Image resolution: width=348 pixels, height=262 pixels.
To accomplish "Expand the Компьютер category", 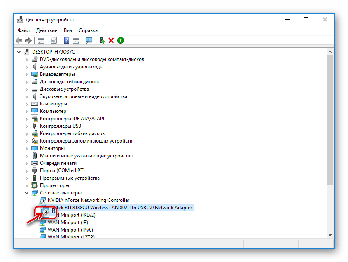I will tap(27, 112).
